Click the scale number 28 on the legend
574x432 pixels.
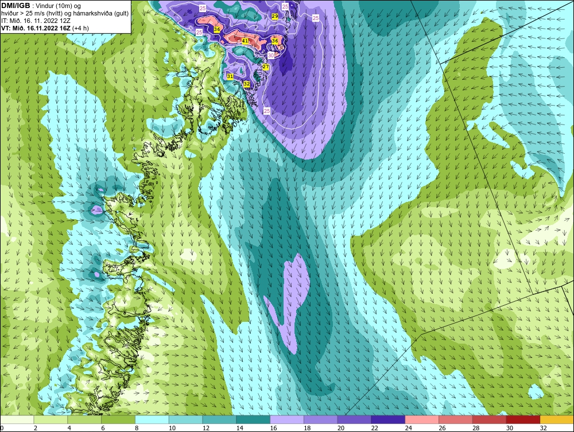pos(475,428)
